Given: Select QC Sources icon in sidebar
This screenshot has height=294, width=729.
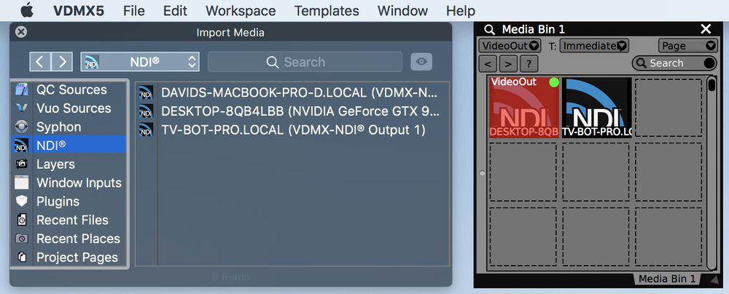Looking at the screenshot, I should point(21,90).
